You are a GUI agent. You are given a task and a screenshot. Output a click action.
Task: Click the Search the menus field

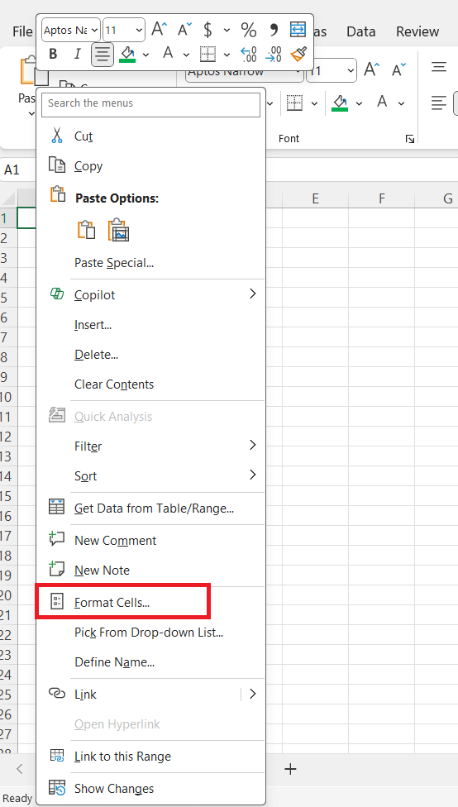[x=151, y=103]
